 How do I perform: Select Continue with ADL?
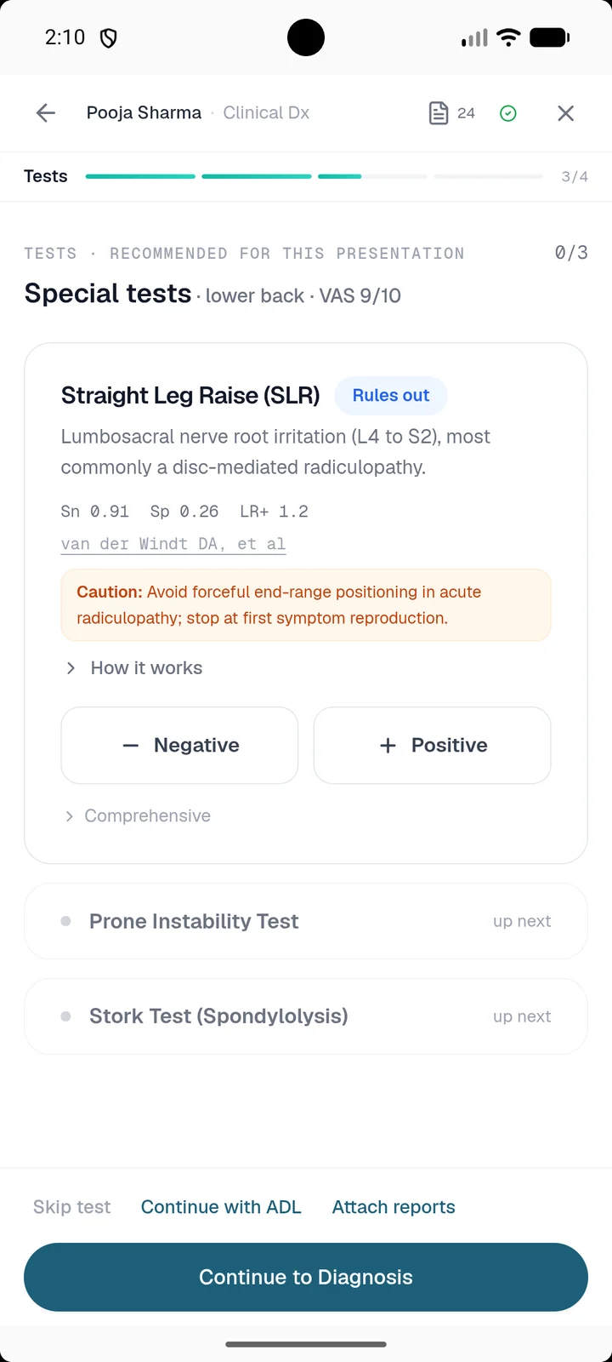[x=221, y=1207]
